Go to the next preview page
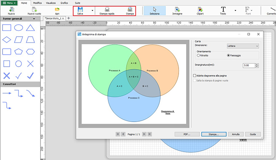 click(144, 134)
